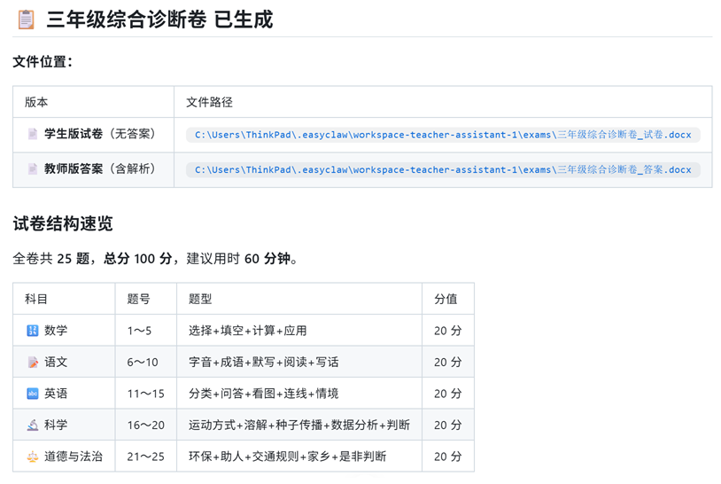Click the 科学 microscope icon
The width and height of the screenshot is (721, 484).
(x=33, y=425)
